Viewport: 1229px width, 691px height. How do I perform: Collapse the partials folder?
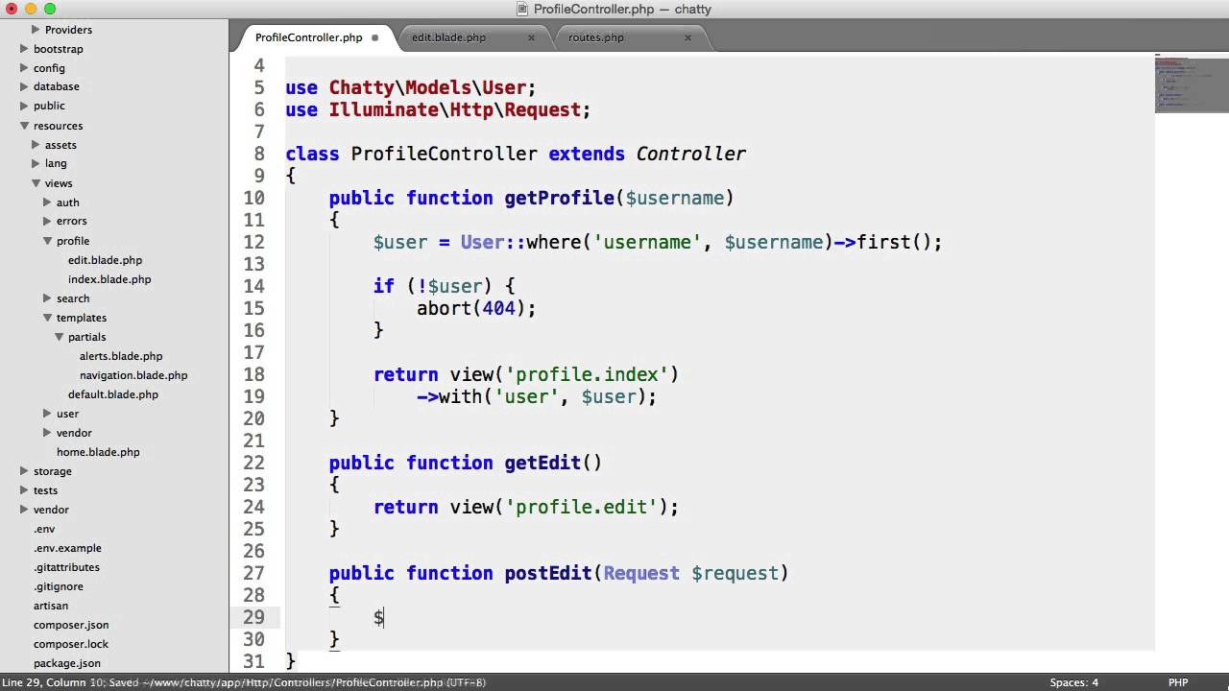[59, 337]
